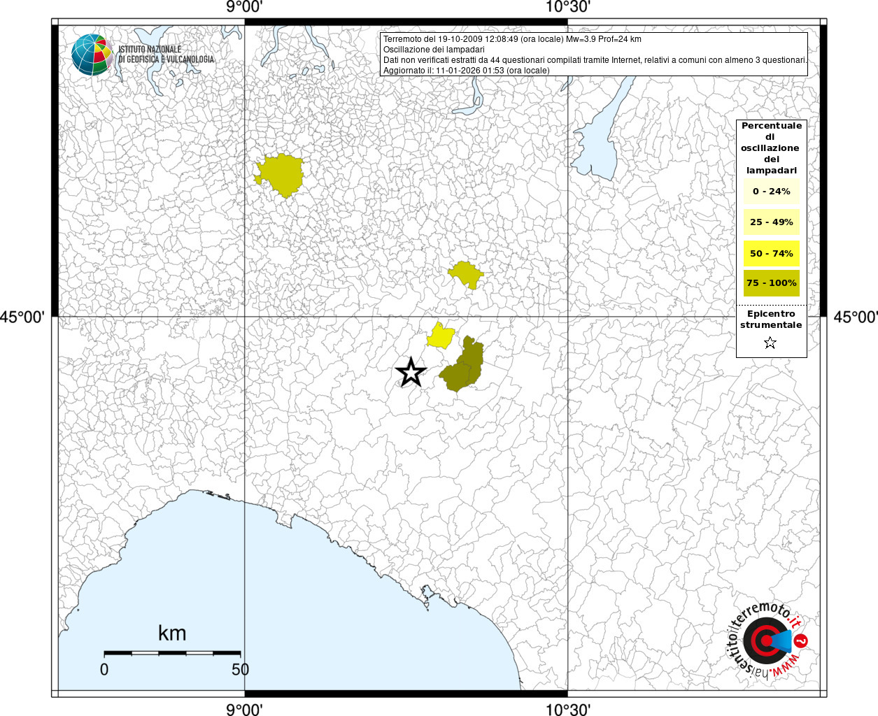Click the 'Epicentro strumentale' legend label
The width and height of the screenshot is (878, 716).
point(771,320)
